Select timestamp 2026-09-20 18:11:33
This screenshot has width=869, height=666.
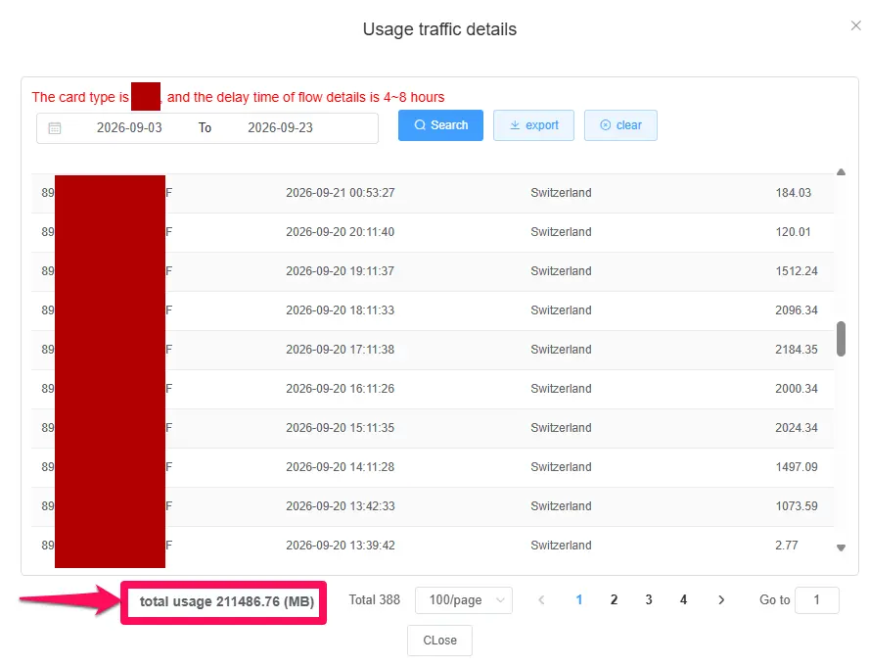pos(341,310)
